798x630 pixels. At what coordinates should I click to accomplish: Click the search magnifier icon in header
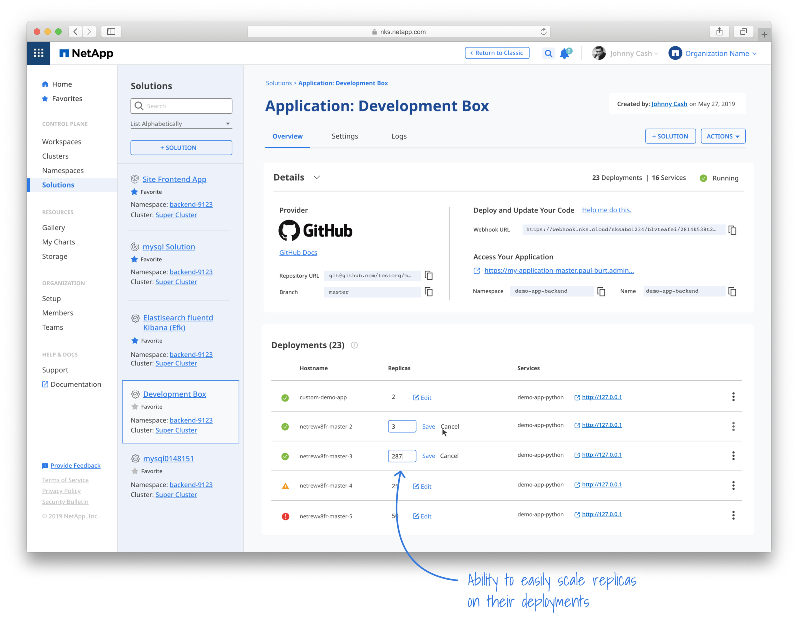pos(548,54)
